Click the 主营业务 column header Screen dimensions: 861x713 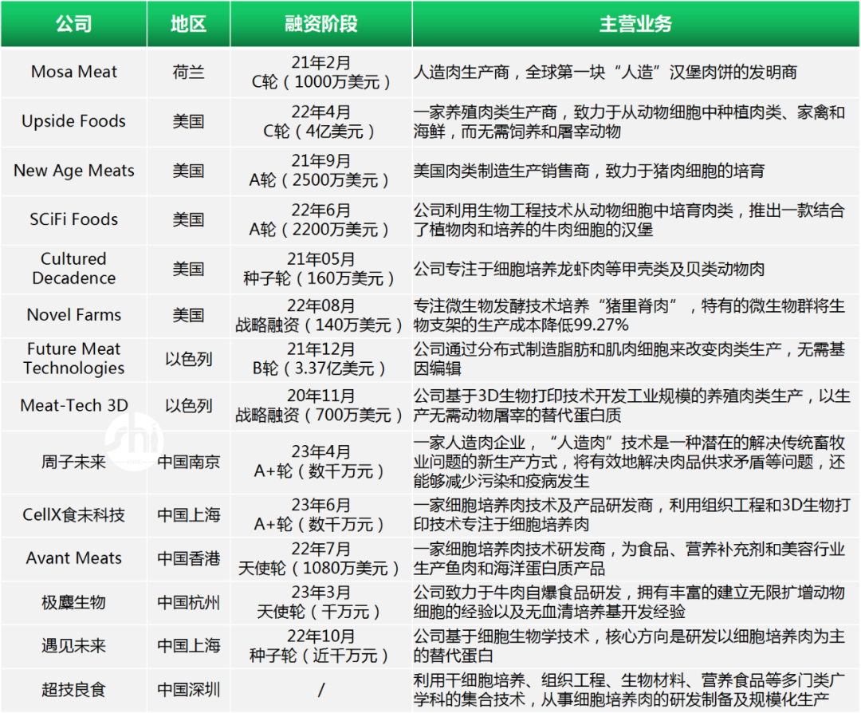tap(635, 24)
